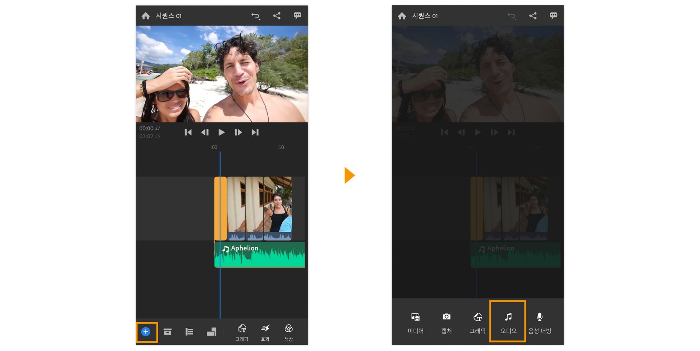Play the sequence on the left screen
This screenshot has height=351, width=700.
point(221,132)
